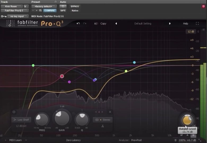Open the 12 dB display range selector
The image size is (207, 143).
(191, 31)
